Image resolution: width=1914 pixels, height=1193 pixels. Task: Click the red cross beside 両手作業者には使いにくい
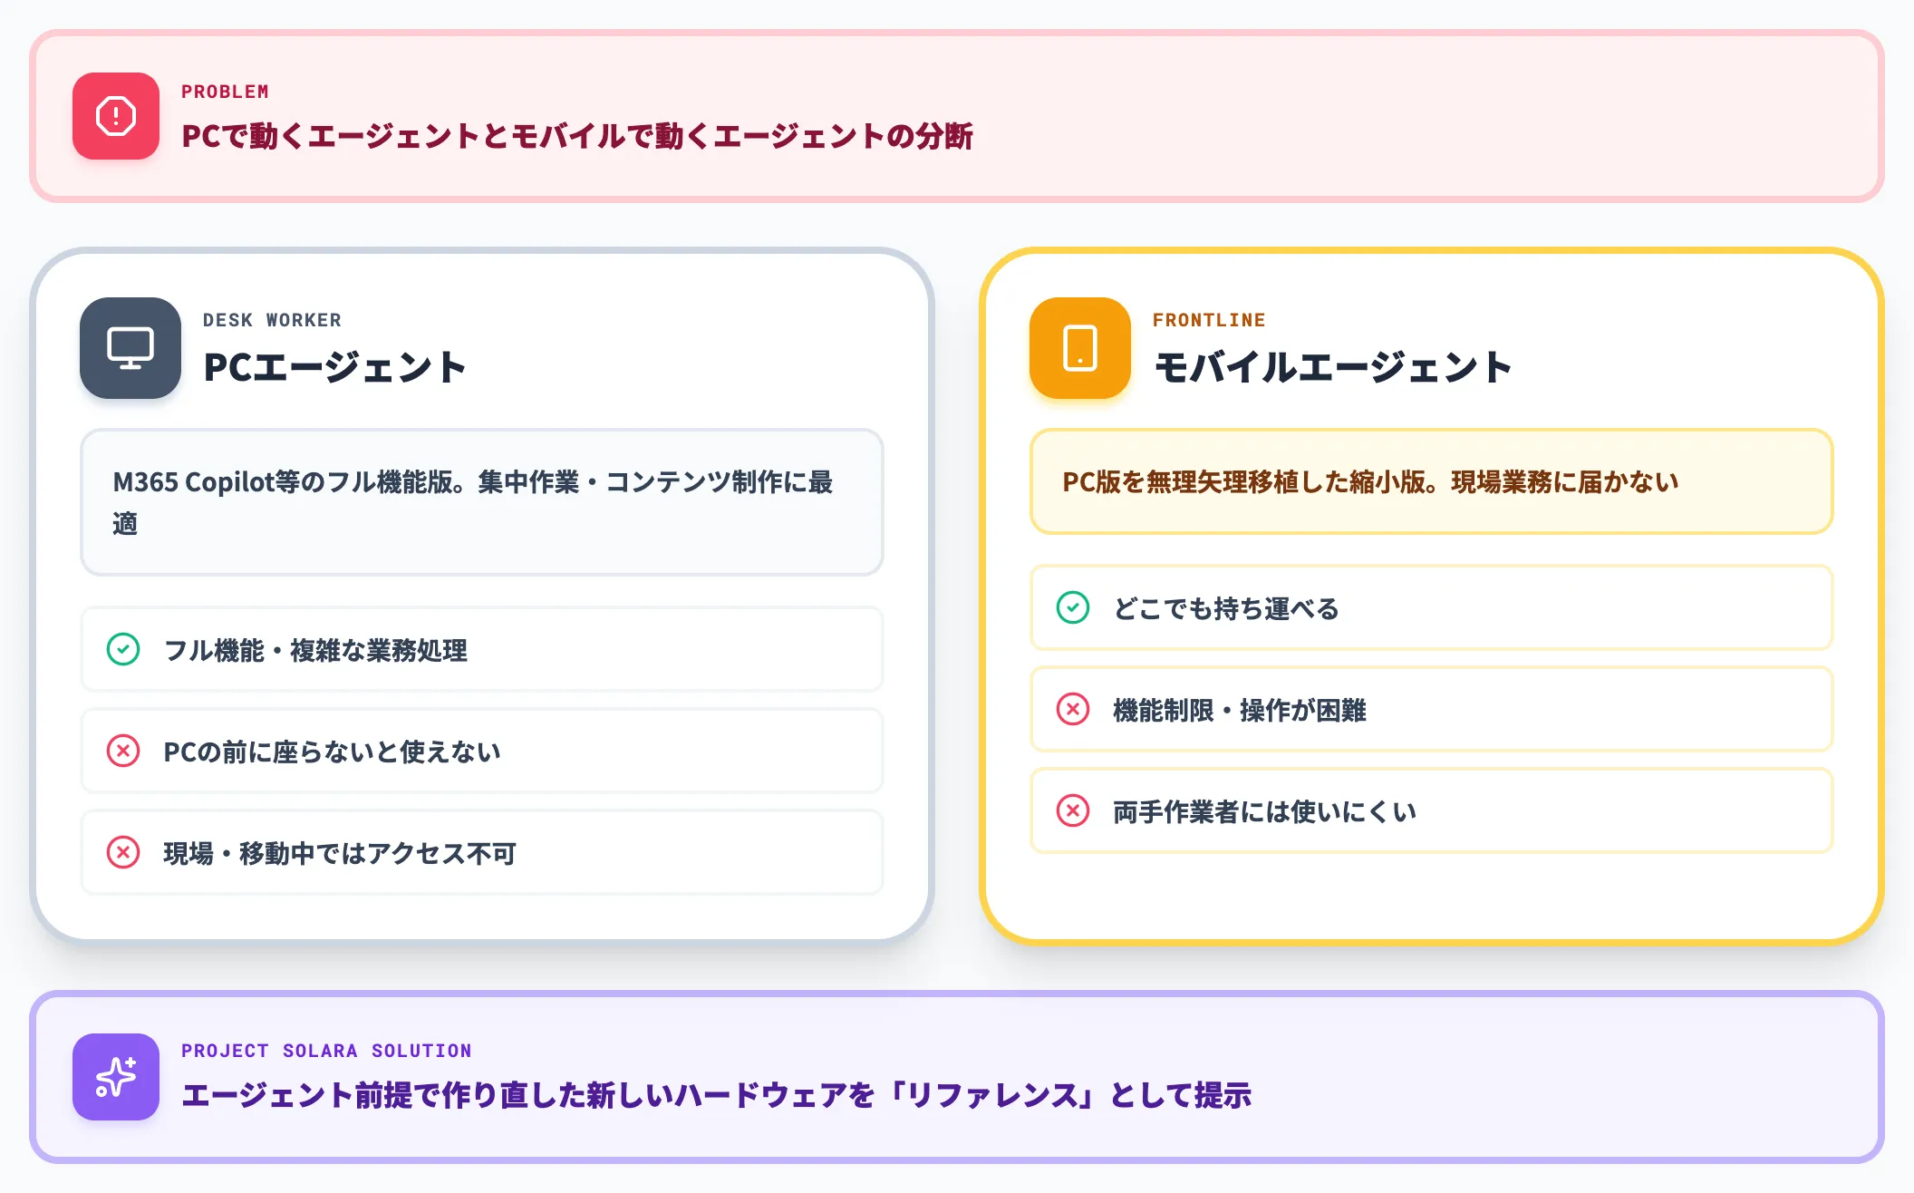tap(1073, 810)
